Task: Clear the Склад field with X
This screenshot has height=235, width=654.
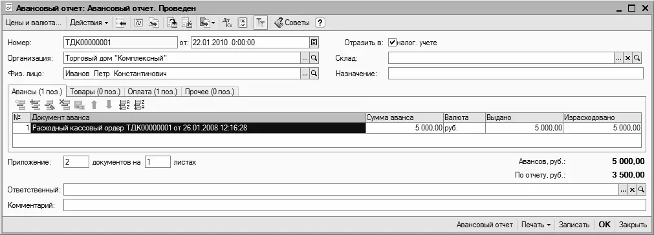Action: tap(627, 58)
